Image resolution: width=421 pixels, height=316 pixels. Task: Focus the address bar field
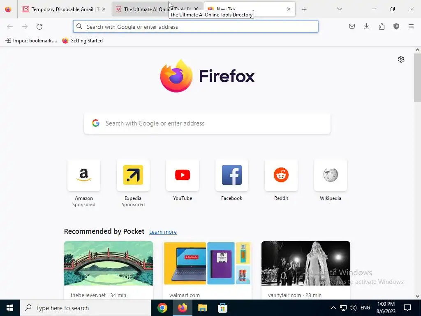(196, 27)
